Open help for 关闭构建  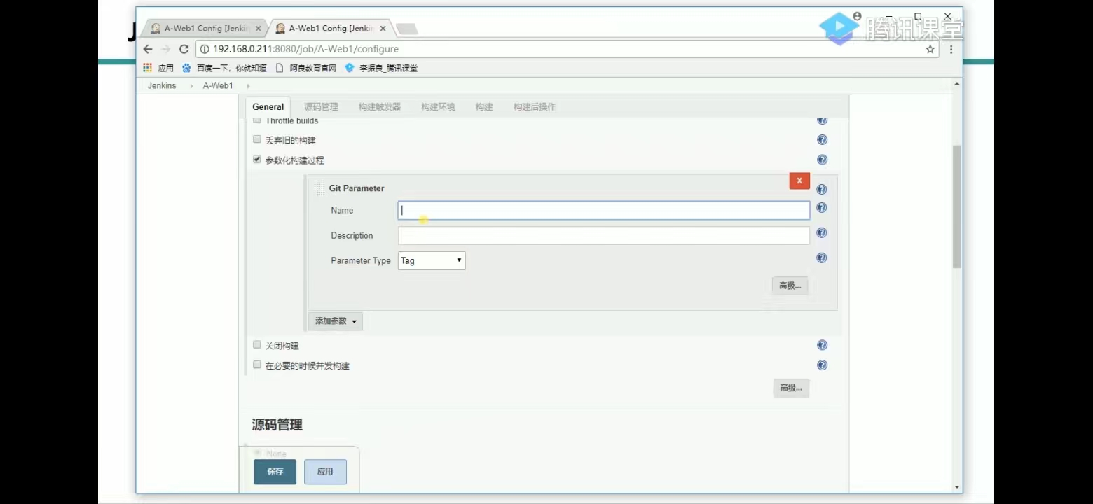[823, 345]
